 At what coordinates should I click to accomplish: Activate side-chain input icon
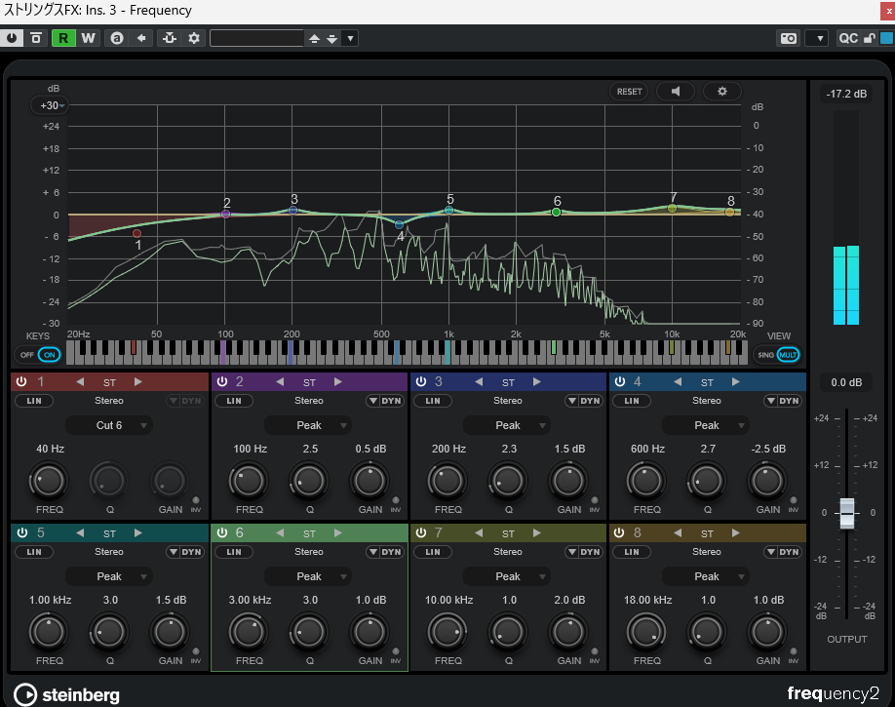coord(170,38)
